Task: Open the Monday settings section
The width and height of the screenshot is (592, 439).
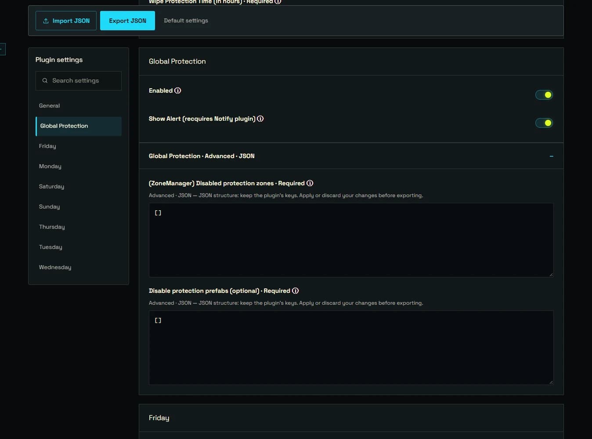Action: coord(79,166)
